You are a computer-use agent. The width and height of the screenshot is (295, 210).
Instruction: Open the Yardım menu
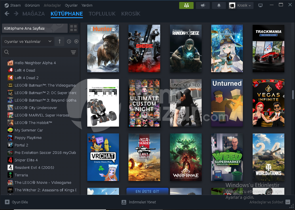[x=87, y=5]
